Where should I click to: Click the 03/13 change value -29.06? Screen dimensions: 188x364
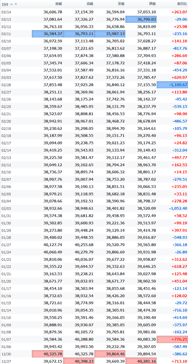pos(181,19)
